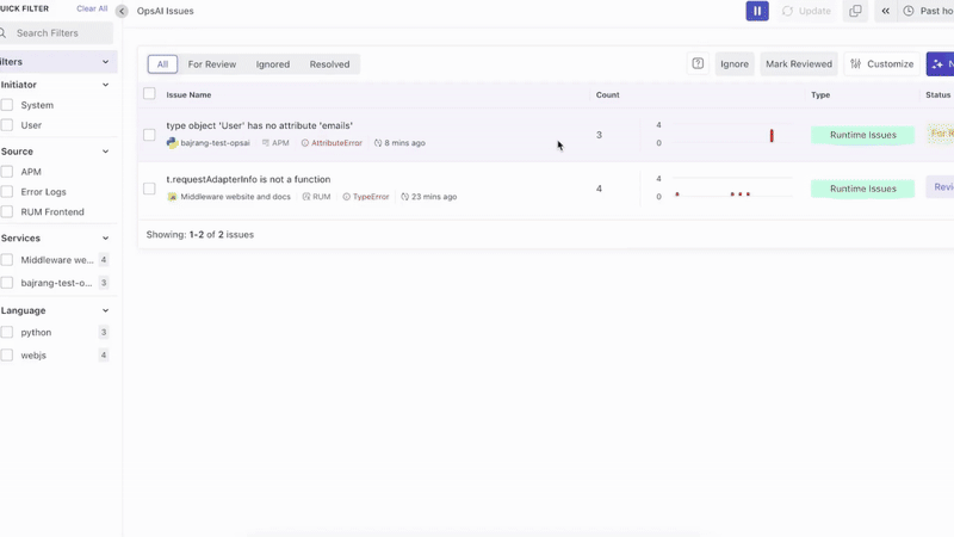Click the double-chevron back arrow icon
Image resolution: width=954 pixels, height=537 pixels.
coord(885,11)
